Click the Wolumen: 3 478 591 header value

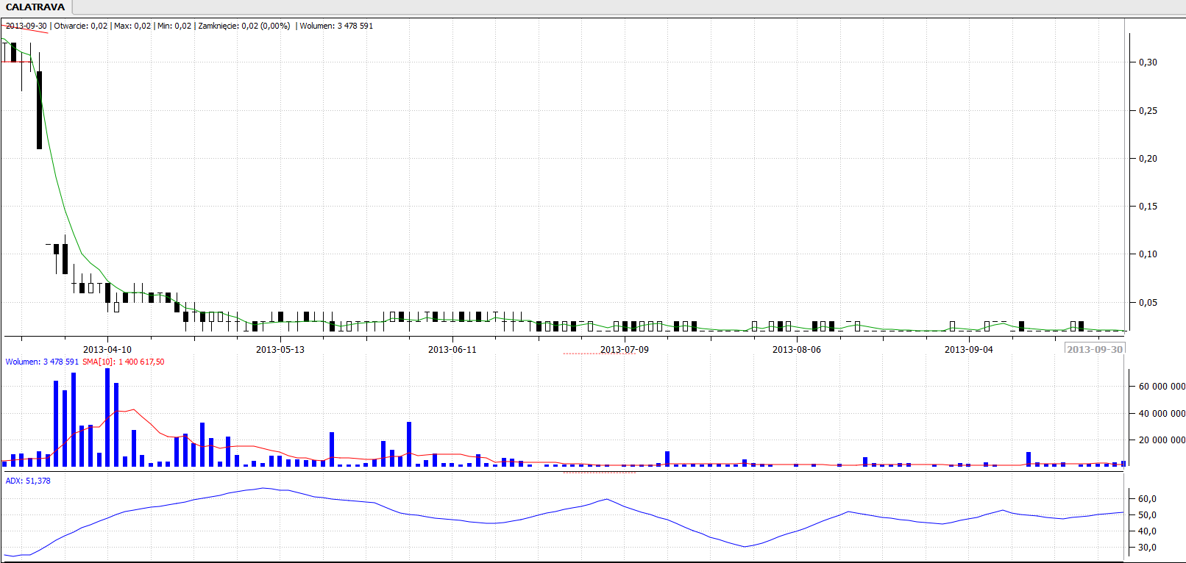pos(336,26)
